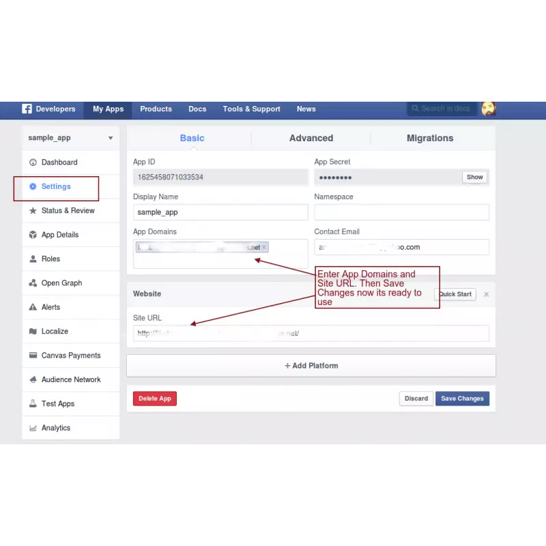The width and height of the screenshot is (546, 546).
Task: Switch to the Basic tab
Action: pyautogui.click(x=192, y=139)
